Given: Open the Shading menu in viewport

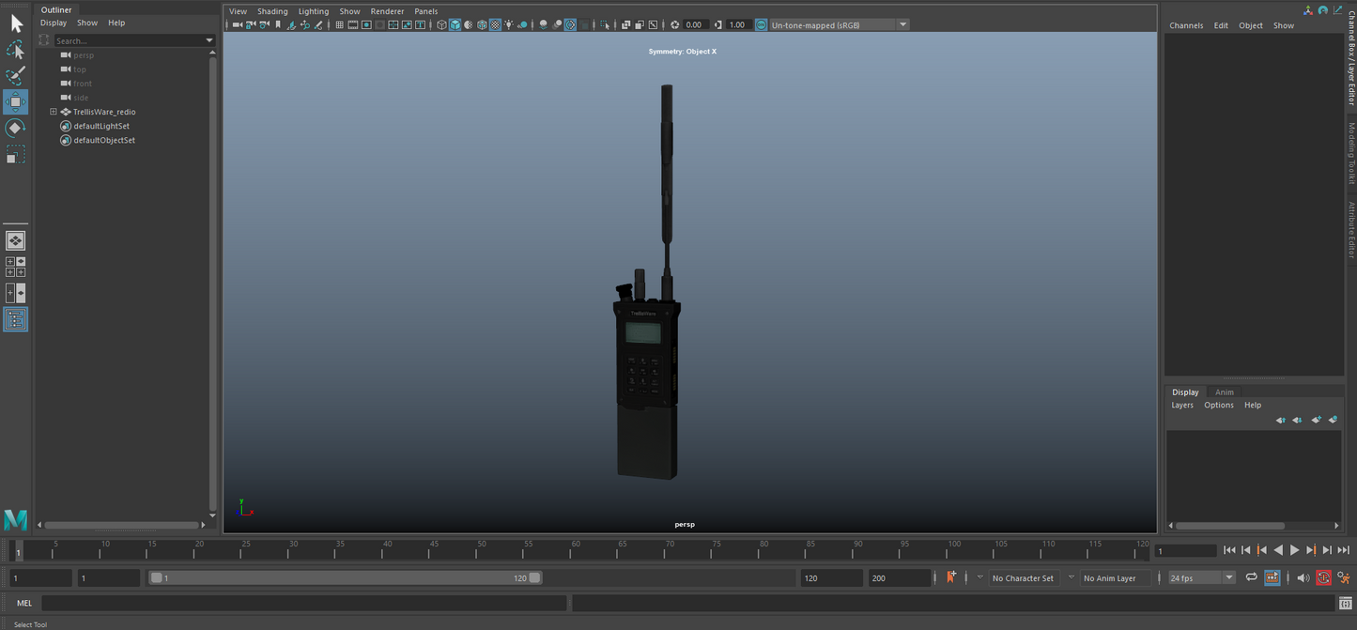Looking at the screenshot, I should (x=272, y=11).
